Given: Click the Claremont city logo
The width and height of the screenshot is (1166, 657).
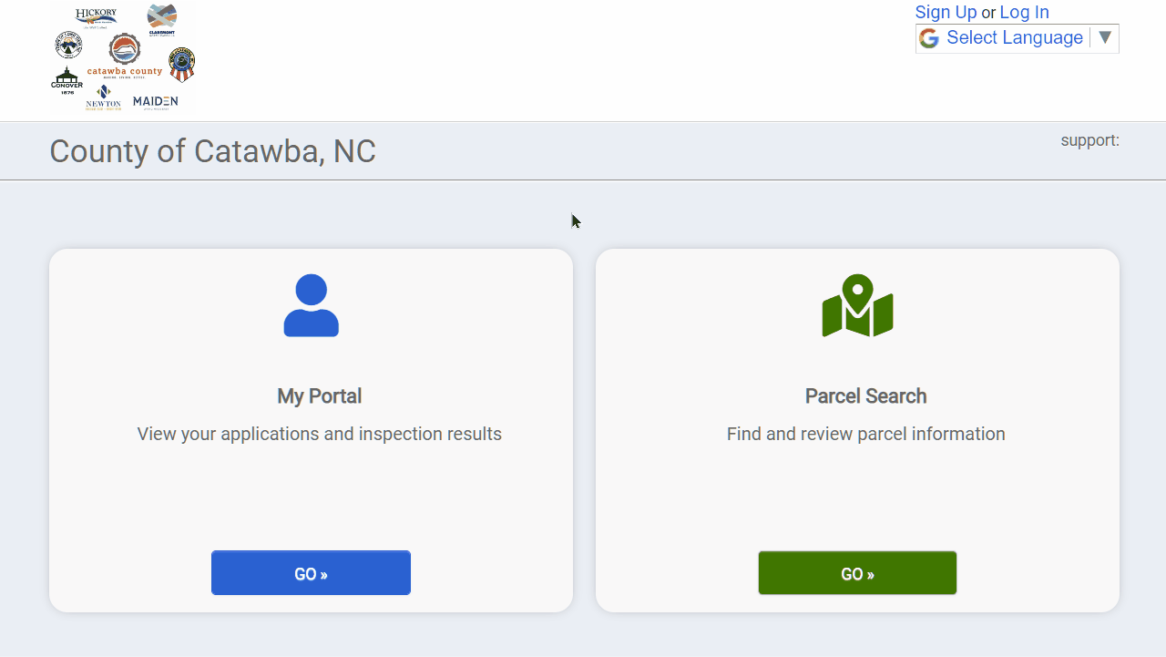Looking at the screenshot, I should click(162, 18).
